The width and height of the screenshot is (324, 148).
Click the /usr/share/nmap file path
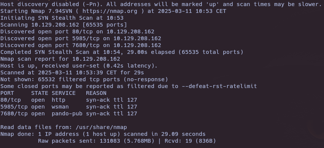click(101, 127)
